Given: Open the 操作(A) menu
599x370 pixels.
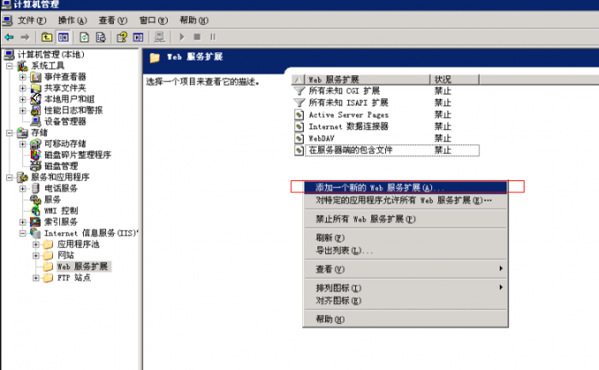Looking at the screenshot, I should [x=73, y=20].
